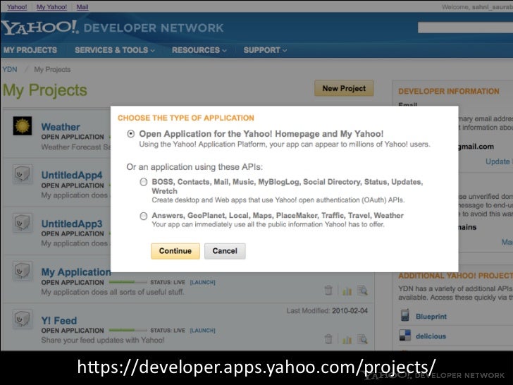Click the Y! Feed default app icon

23,319
